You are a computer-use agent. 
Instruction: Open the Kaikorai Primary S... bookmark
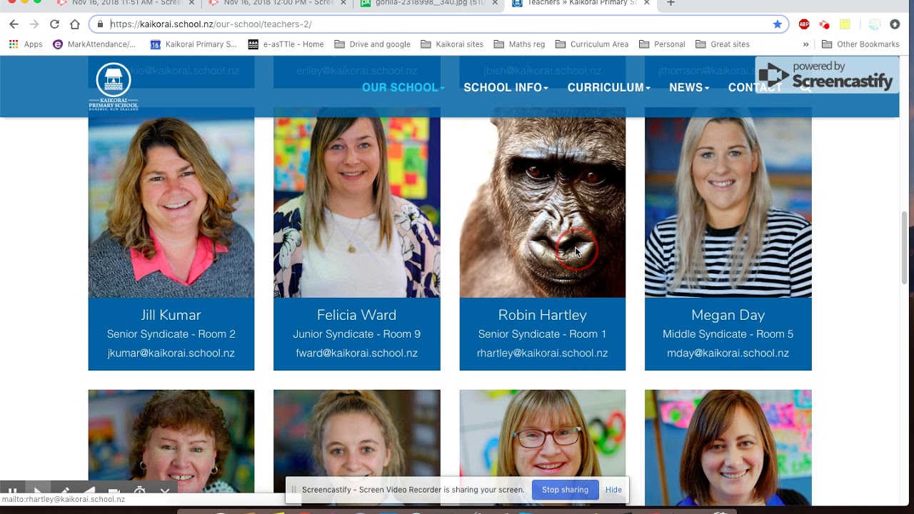pos(194,44)
